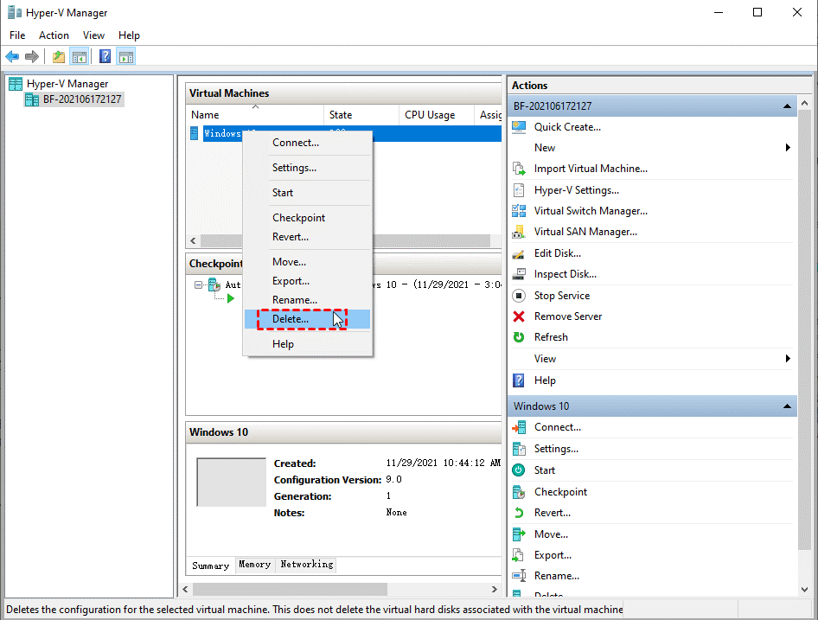Screen dimensions: 818x620
Task: Choose Connect... in context menu
Action: point(308,143)
